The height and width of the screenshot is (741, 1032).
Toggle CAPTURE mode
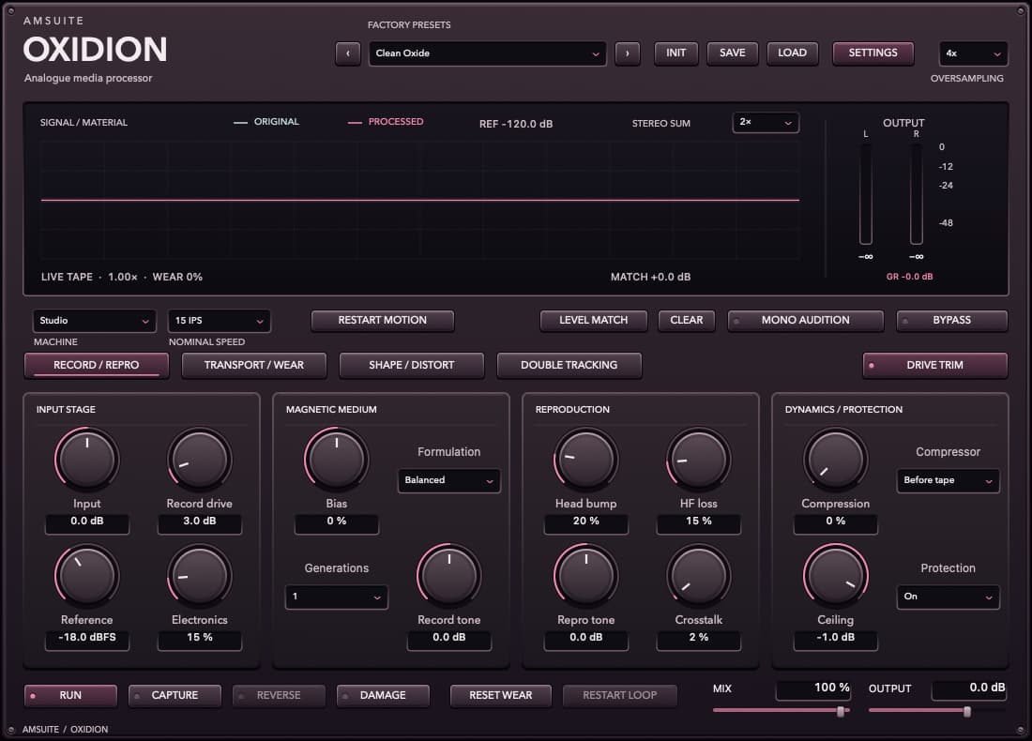coord(175,696)
